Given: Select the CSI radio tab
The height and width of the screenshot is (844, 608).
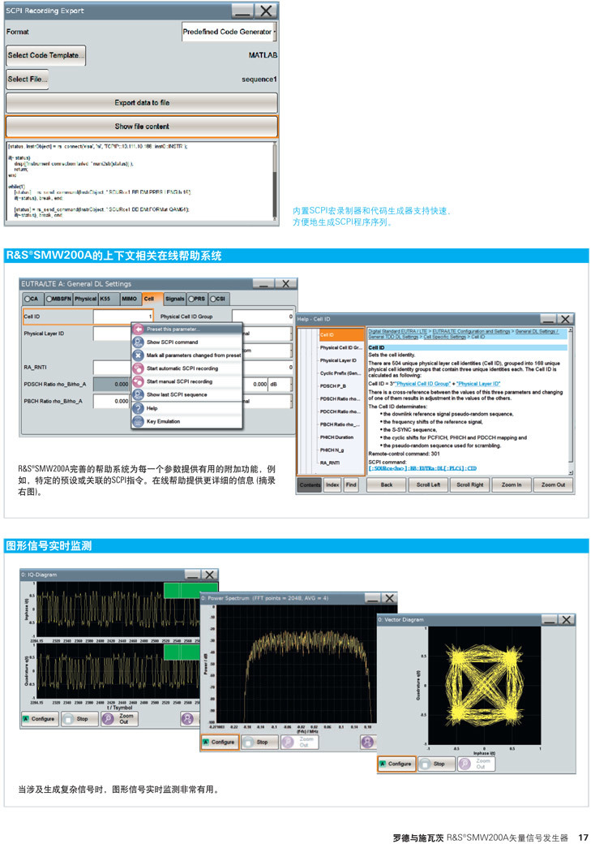Looking at the screenshot, I should [218, 298].
